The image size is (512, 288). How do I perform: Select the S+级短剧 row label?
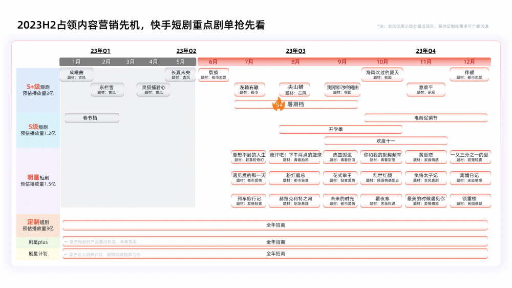[x=38, y=90]
